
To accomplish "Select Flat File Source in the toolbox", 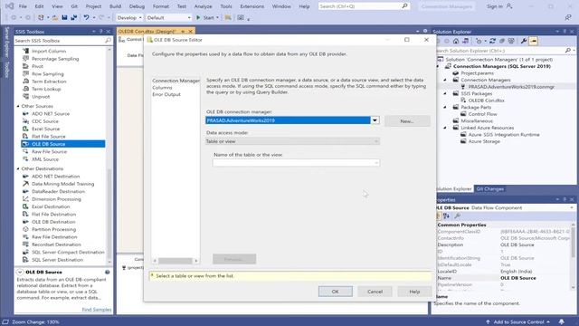I will 49,137.
